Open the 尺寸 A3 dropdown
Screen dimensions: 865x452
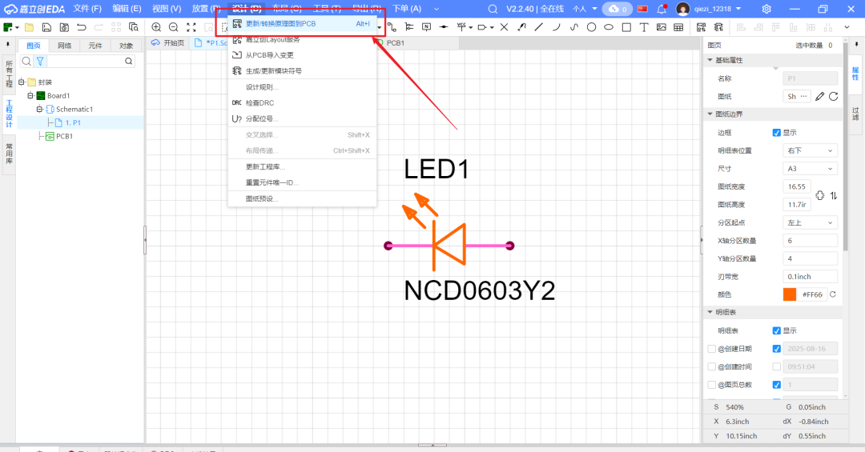pyautogui.click(x=810, y=168)
